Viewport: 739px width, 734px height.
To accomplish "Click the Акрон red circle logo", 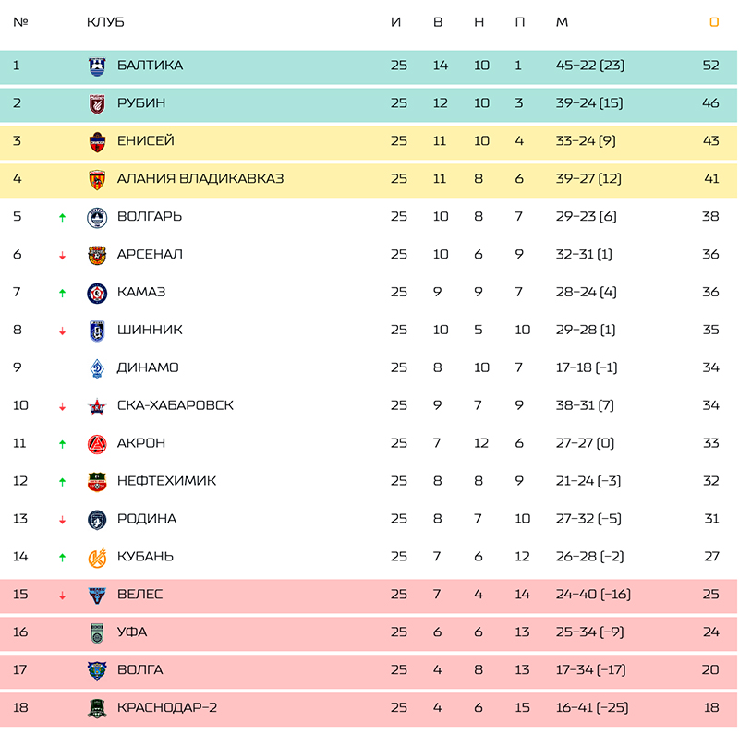I will (x=97, y=444).
